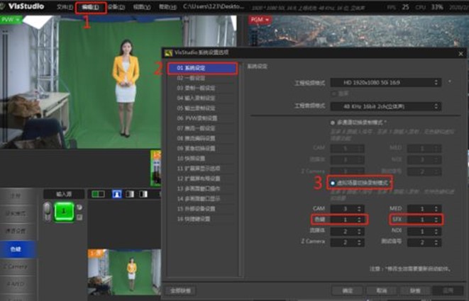This screenshot has height=301, width=469.
Task: Click the small round icon right of input 1
Action: (79, 207)
